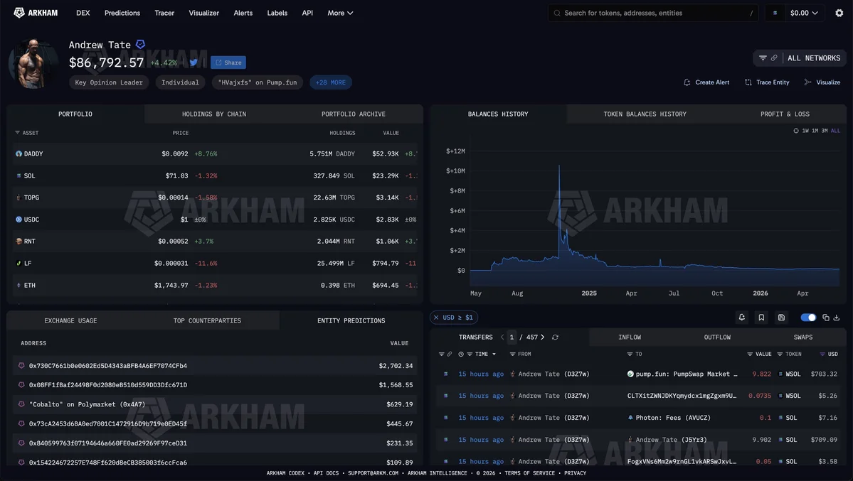Switch to Inflow tab
Image resolution: width=853 pixels, height=481 pixels.
pyautogui.click(x=630, y=337)
